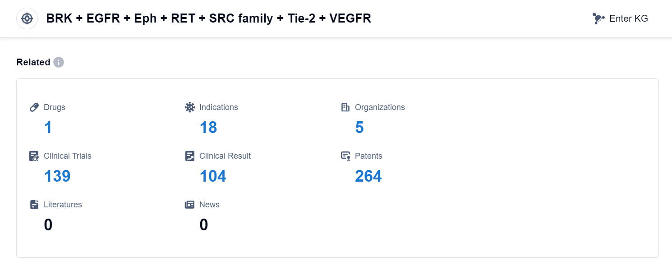Open the 18 indications count link
672x270 pixels.
[208, 128]
